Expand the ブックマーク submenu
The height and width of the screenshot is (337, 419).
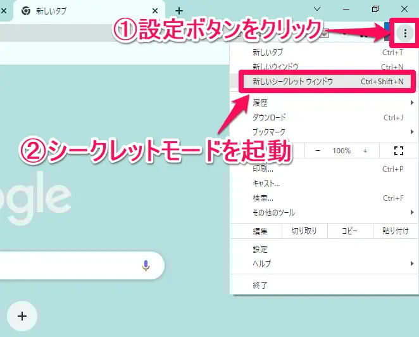pos(325,132)
